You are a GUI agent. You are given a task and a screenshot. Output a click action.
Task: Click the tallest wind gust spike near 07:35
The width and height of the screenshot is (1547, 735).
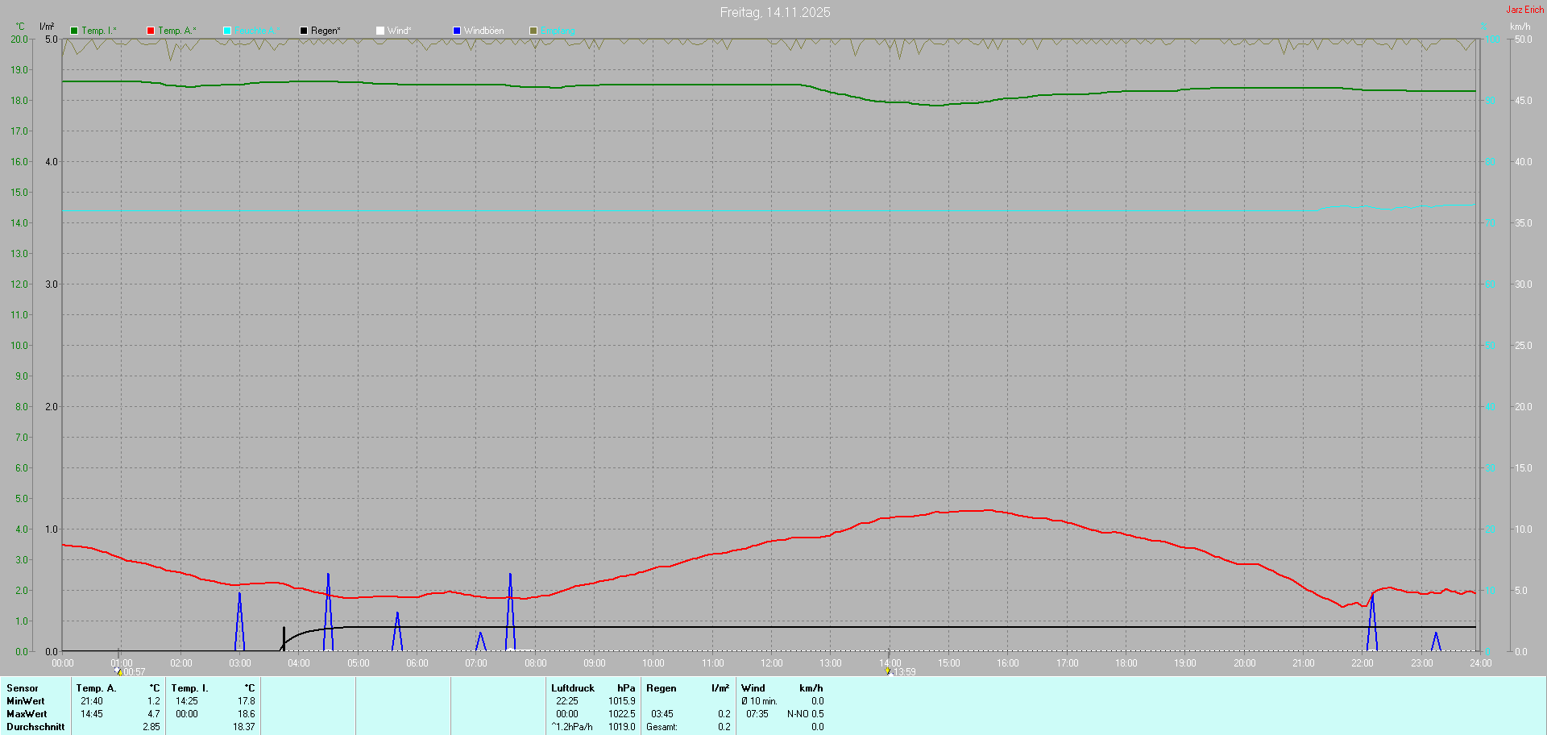point(510,575)
